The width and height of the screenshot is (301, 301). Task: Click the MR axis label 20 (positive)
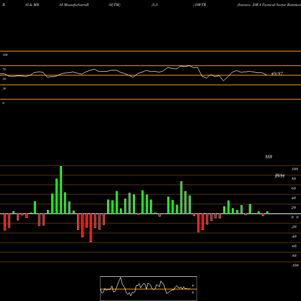coord(294,208)
